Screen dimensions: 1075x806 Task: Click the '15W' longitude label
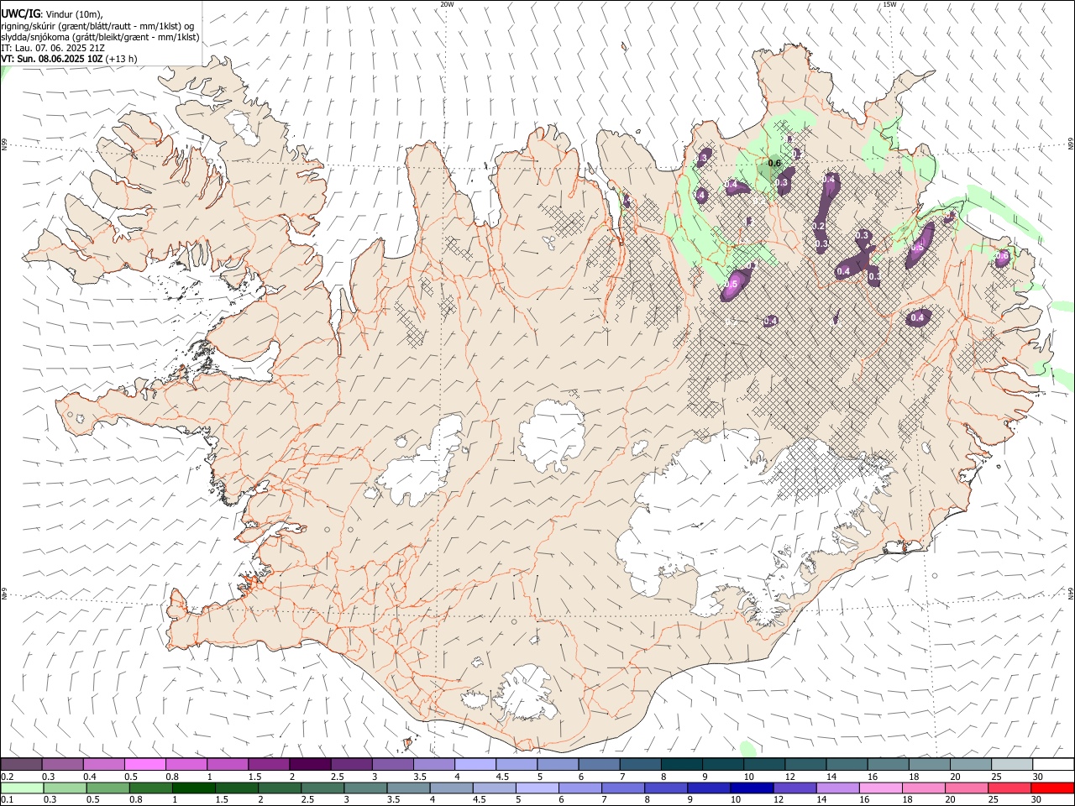click(889, 4)
